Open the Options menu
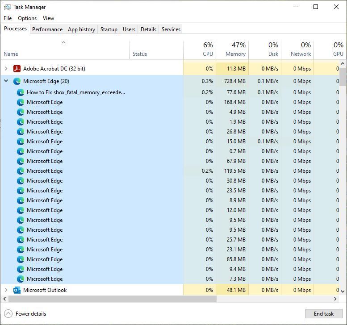347x325 pixels. coord(27,18)
